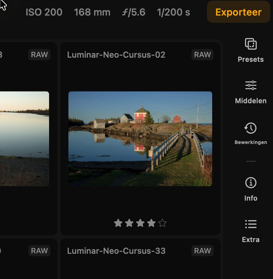Show the Info panel icon
This screenshot has width=273, height=279.
point(251,183)
